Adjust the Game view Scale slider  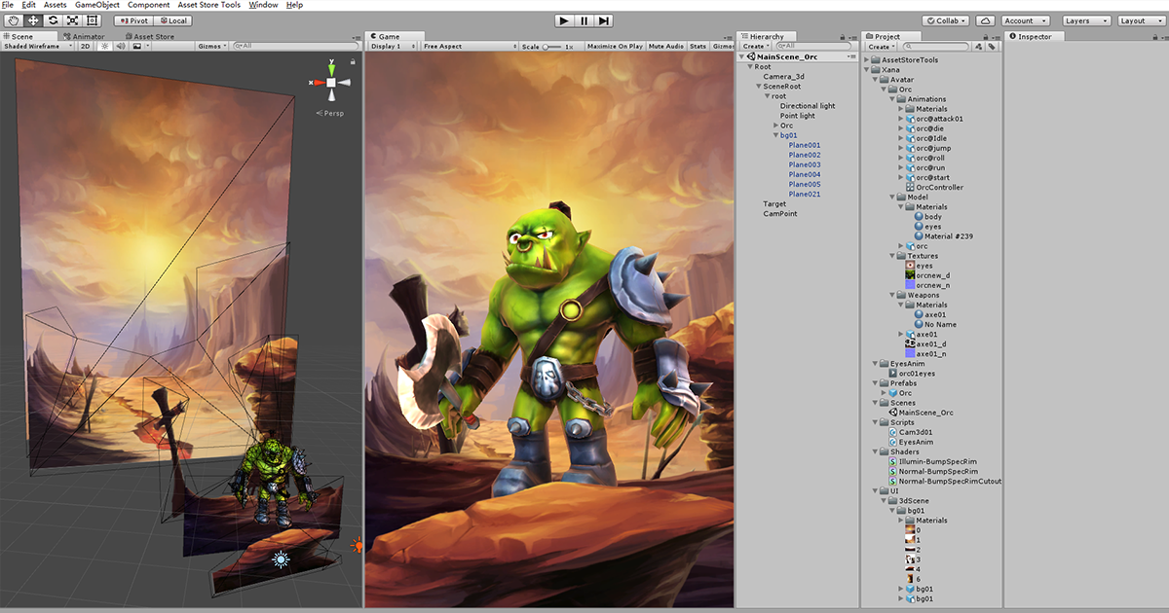[x=552, y=46]
